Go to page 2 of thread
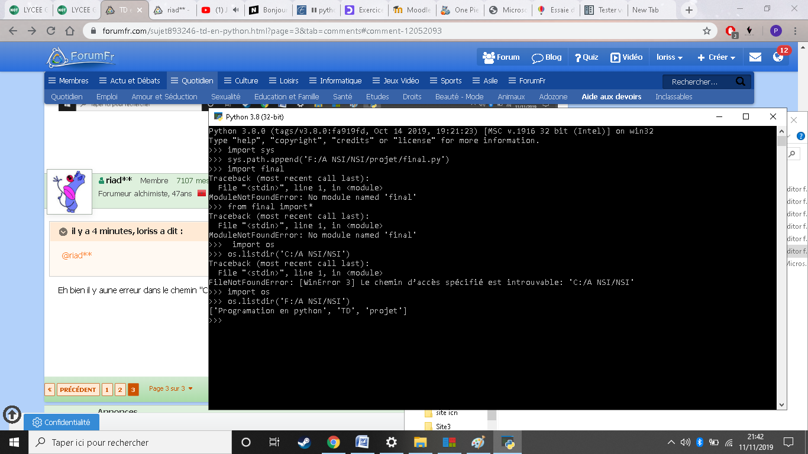This screenshot has width=808, height=454. (120, 390)
